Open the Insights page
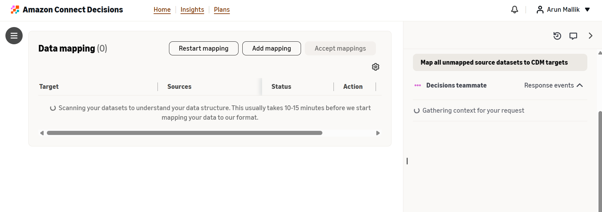This screenshot has width=602, height=212. [x=192, y=10]
